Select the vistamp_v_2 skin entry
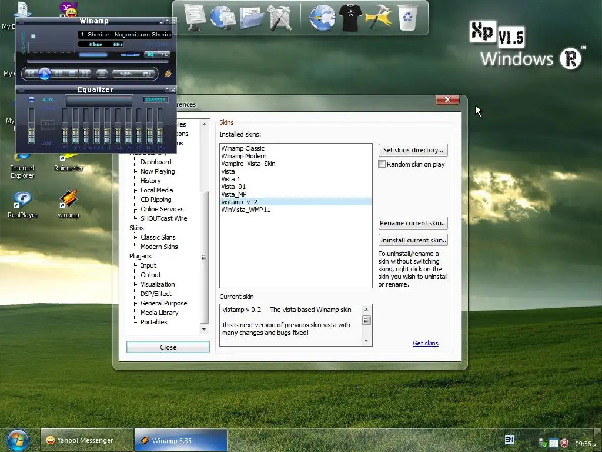The height and width of the screenshot is (452, 602). click(x=296, y=202)
